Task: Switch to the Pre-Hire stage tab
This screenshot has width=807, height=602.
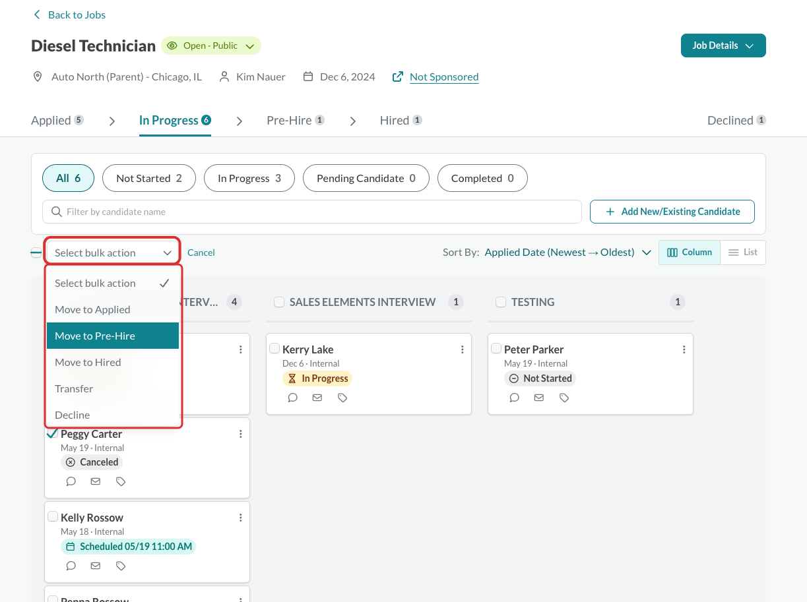Action: (x=296, y=120)
